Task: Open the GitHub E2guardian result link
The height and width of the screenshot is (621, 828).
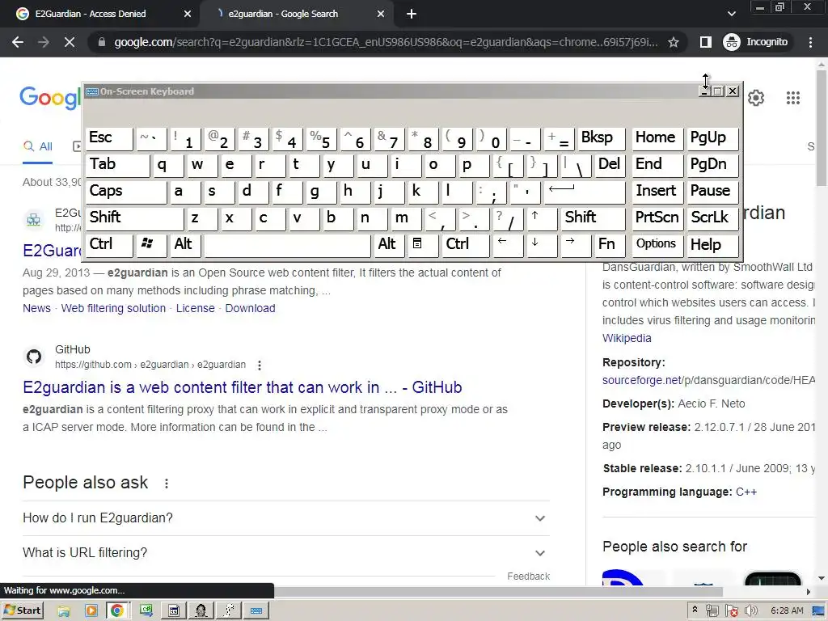Action: [243, 387]
